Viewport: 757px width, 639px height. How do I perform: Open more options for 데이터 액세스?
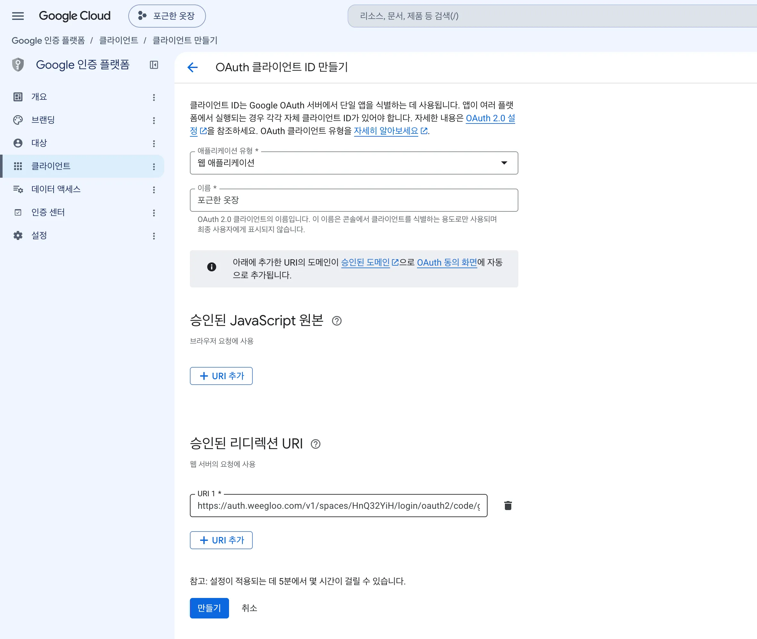point(154,190)
